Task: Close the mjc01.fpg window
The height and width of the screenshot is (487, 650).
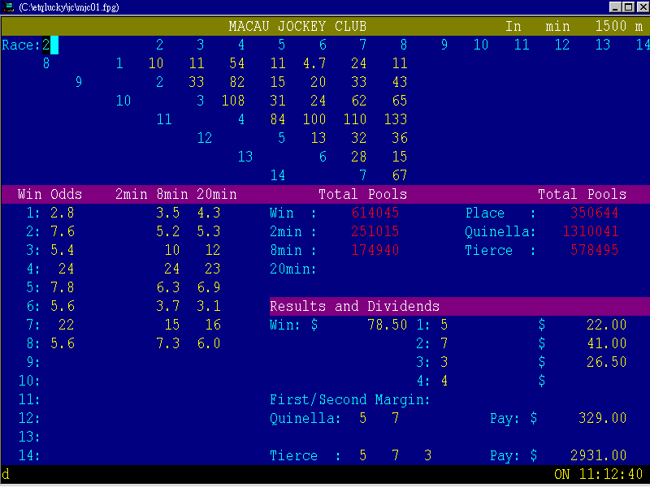Action: coord(641,6)
